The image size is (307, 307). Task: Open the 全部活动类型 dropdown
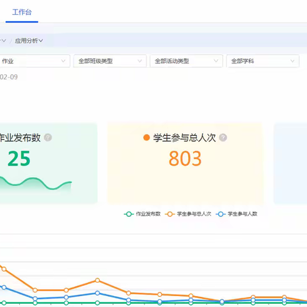click(186, 61)
